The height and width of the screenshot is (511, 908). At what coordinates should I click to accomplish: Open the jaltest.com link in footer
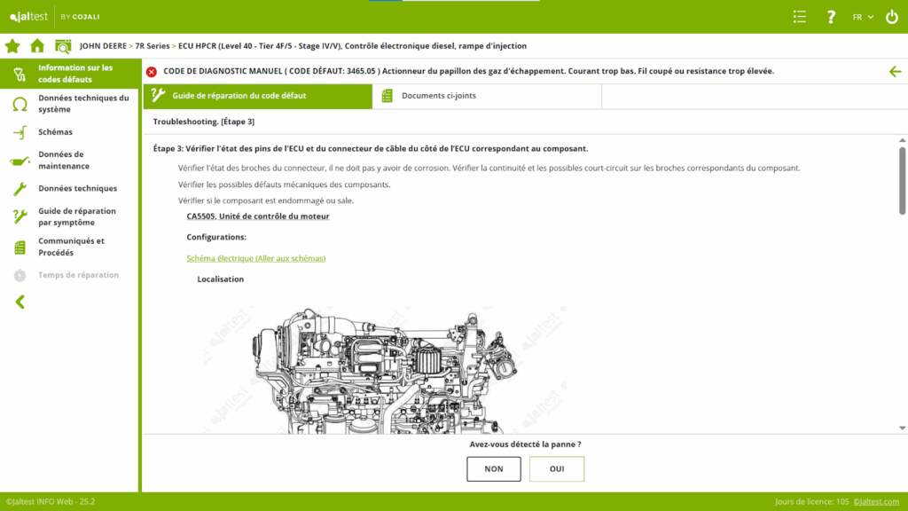coord(878,502)
